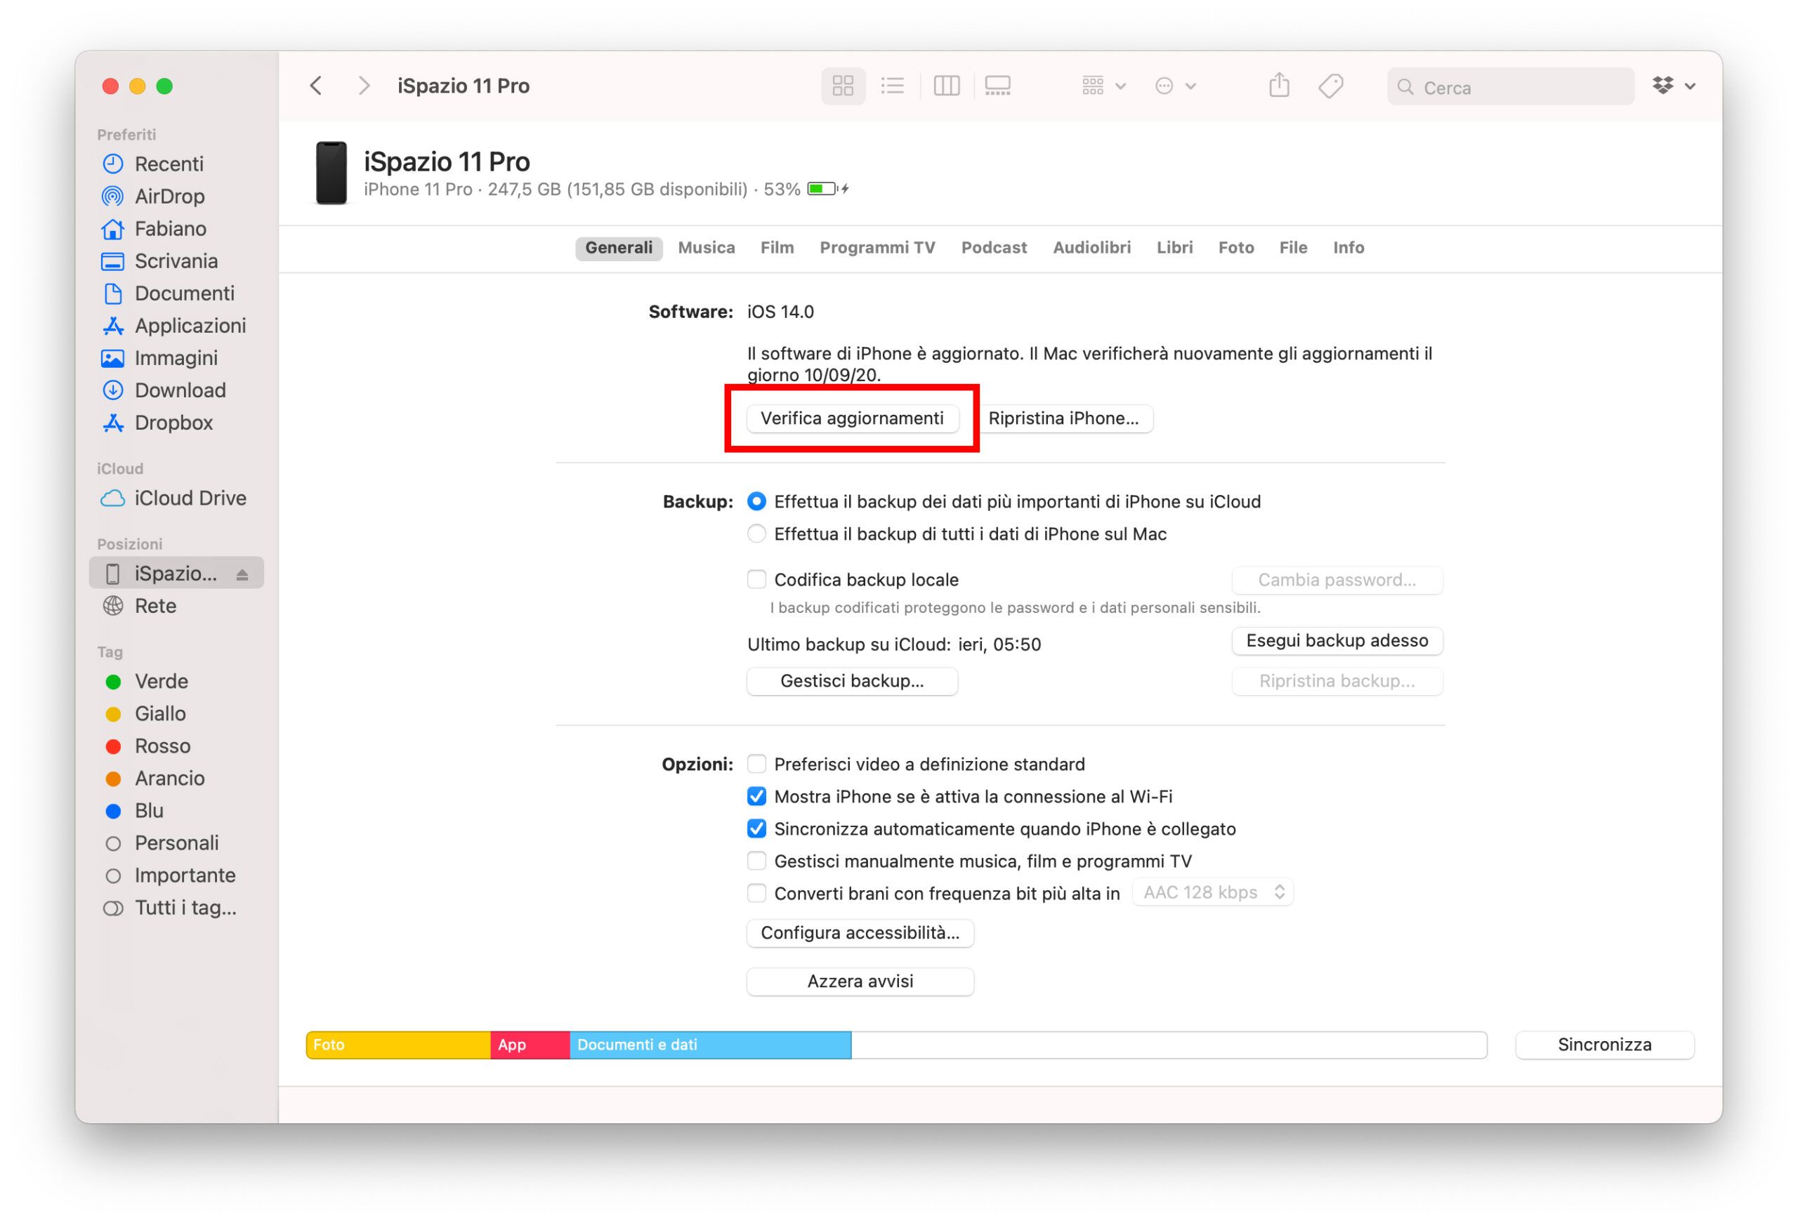The width and height of the screenshot is (1798, 1223).
Task: Select backup all iPhone data on Mac
Action: [756, 534]
